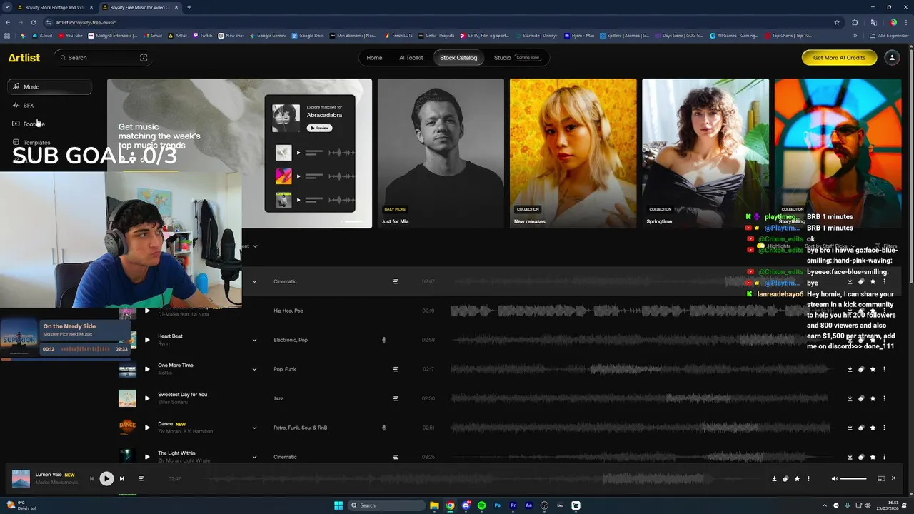The height and width of the screenshot is (514, 914).
Task: Adjust the player volume slider
Action: pyautogui.click(x=854, y=479)
